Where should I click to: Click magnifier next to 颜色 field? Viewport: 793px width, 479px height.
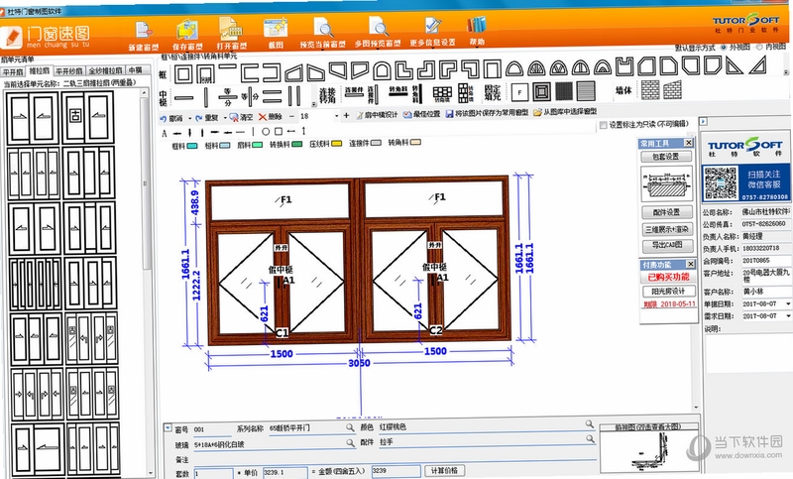coord(590,423)
